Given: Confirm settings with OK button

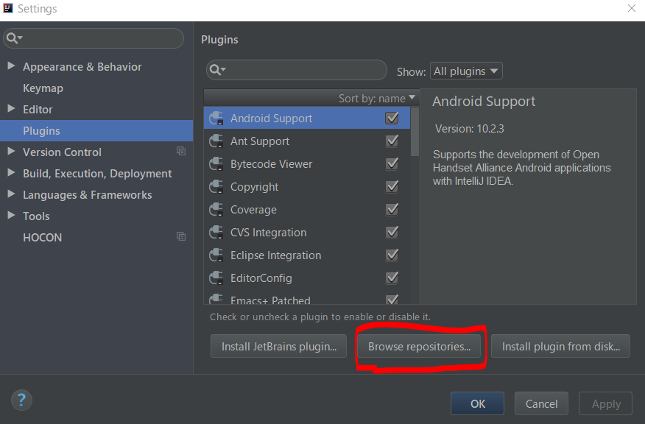Looking at the screenshot, I should [x=477, y=403].
